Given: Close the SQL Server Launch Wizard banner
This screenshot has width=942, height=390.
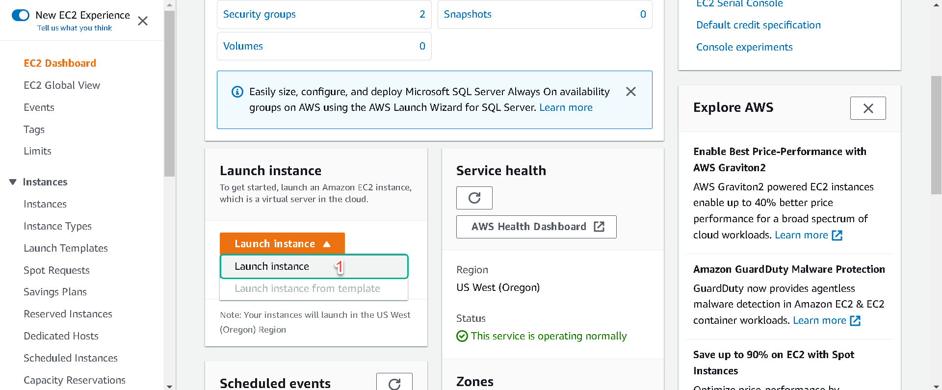Looking at the screenshot, I should click(631, 92).
